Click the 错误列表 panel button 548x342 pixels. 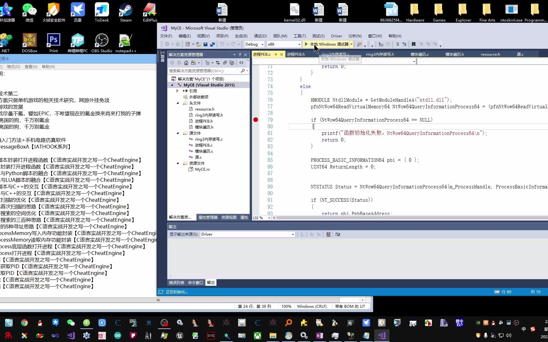pyautogui.click(x=176, y=282)
